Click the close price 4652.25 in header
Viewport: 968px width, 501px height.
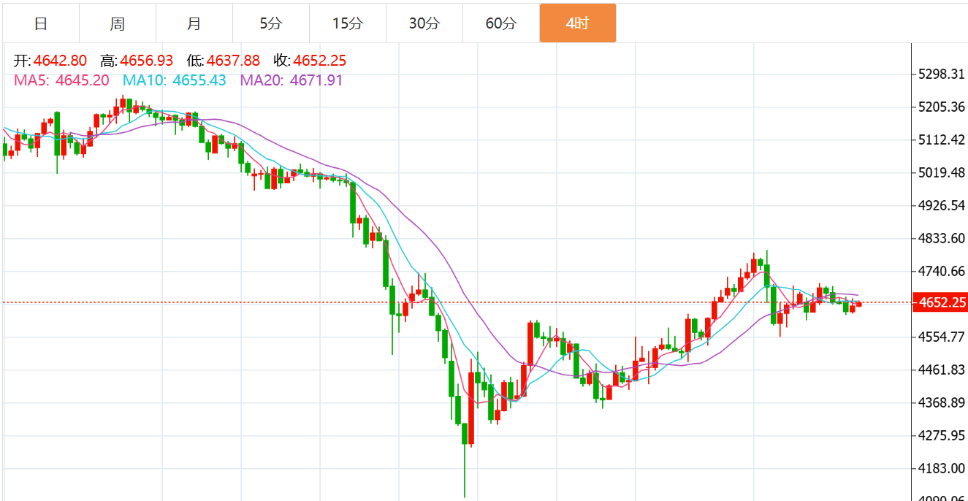coord(320,61)
